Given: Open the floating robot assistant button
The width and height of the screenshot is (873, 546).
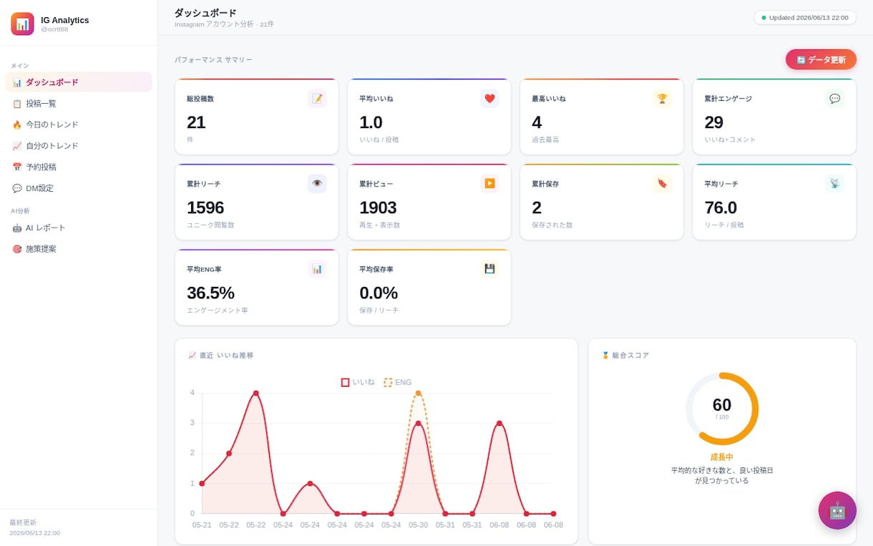Looking at the screenshot, I should pos(837,510).
